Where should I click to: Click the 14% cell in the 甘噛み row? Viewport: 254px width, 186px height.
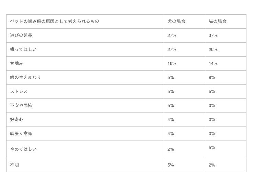[x=213, y=64]
